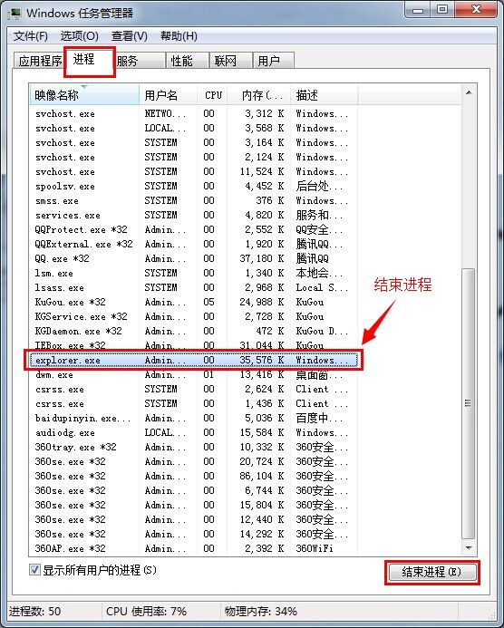504x628 pixels.
Task: Switch to the 用户 tab
Action: 274,61
